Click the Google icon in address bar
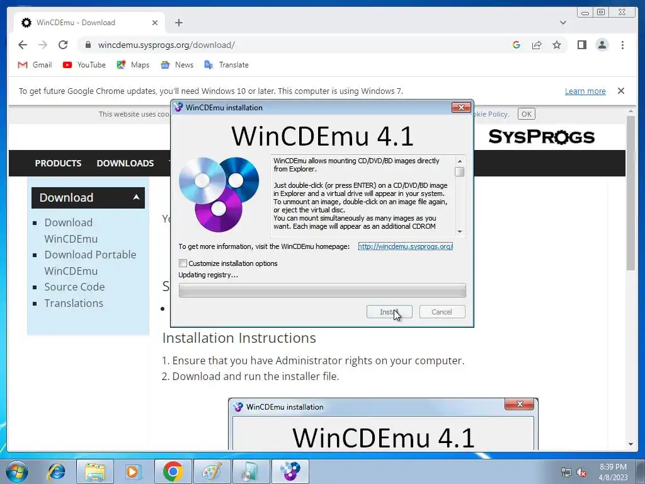This screenshot has width=645, height=484. [517, 45]
